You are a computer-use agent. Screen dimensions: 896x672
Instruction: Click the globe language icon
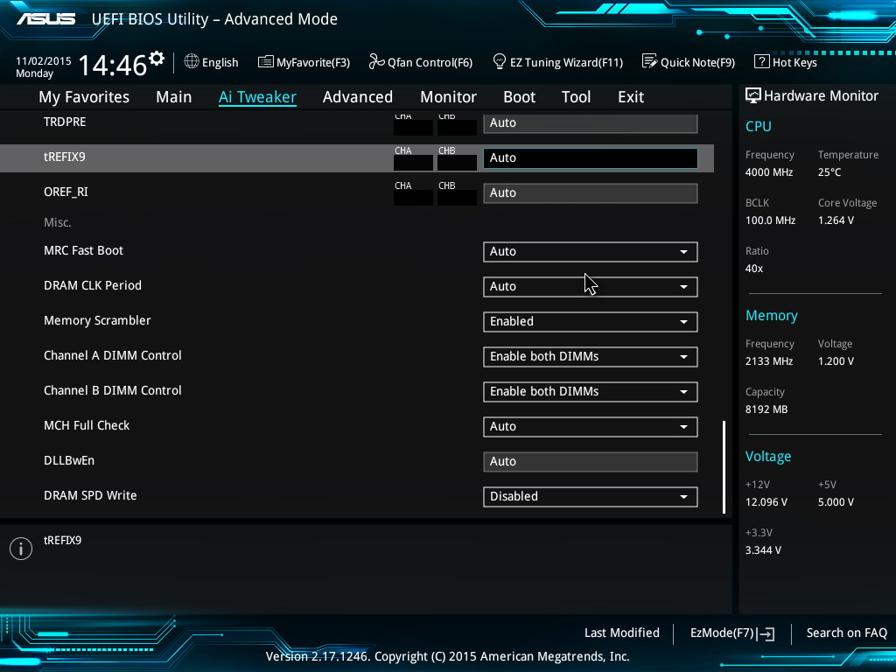192,62
